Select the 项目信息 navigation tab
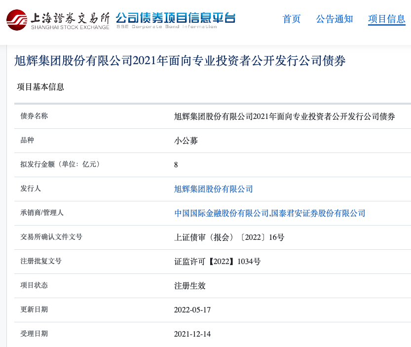The image size is (411, 347). (x=386, y=19)
